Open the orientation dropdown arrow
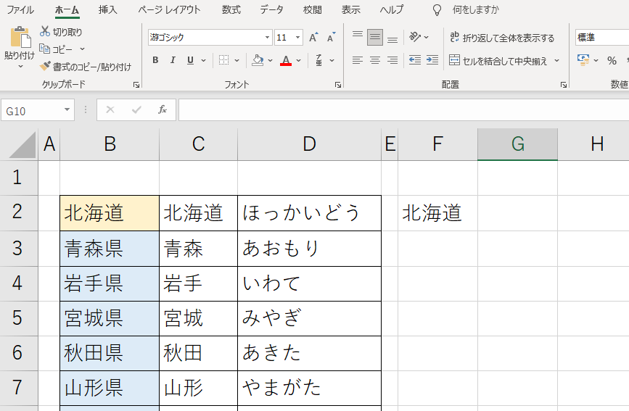The width and height of the screenshot is (629, 411). tap(426, 37)
